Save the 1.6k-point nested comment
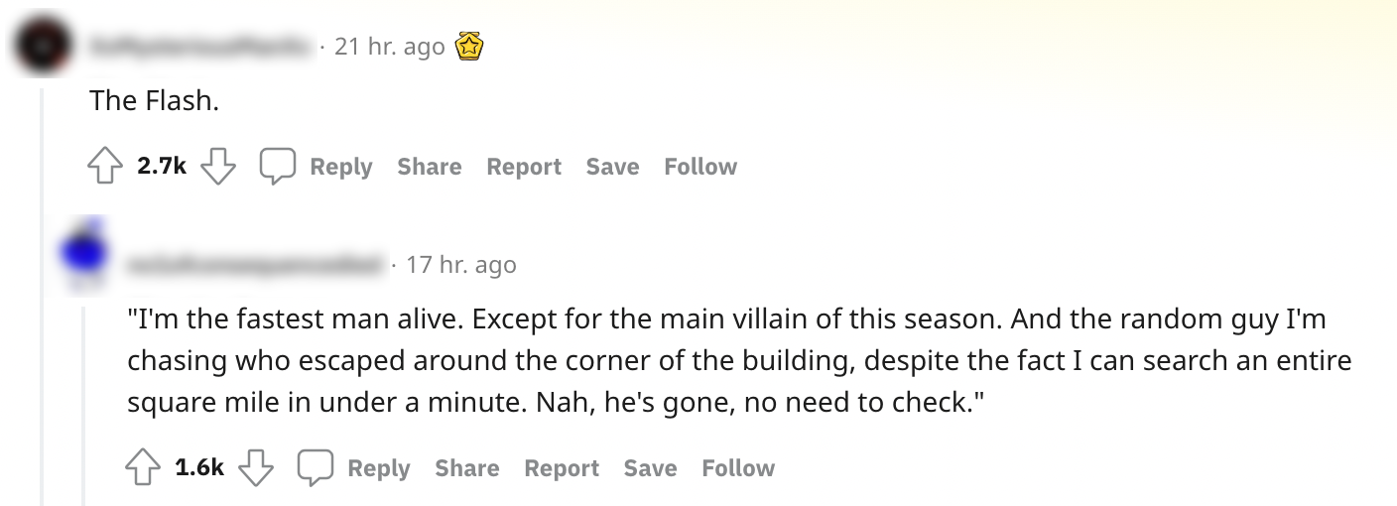The image size is (1397, 506). [650, 468]
